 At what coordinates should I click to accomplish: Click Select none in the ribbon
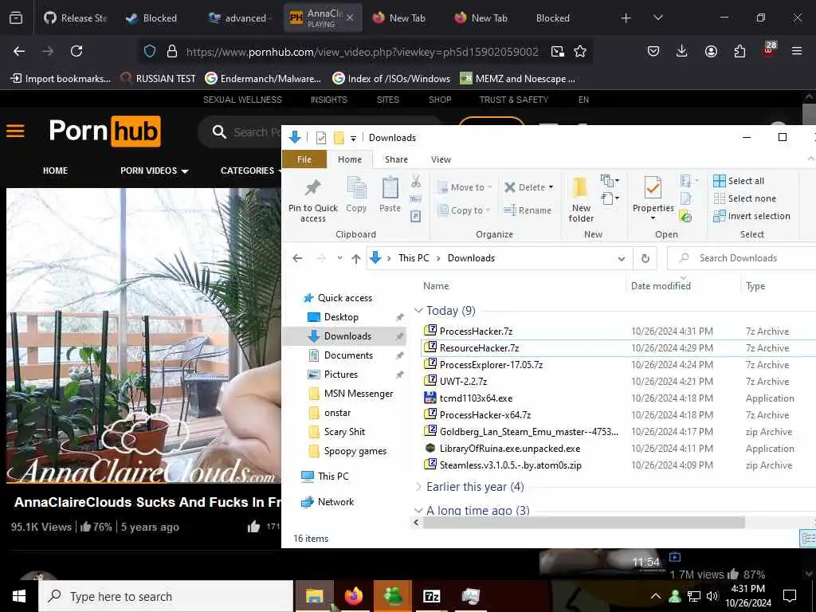[x=745, y=198]
